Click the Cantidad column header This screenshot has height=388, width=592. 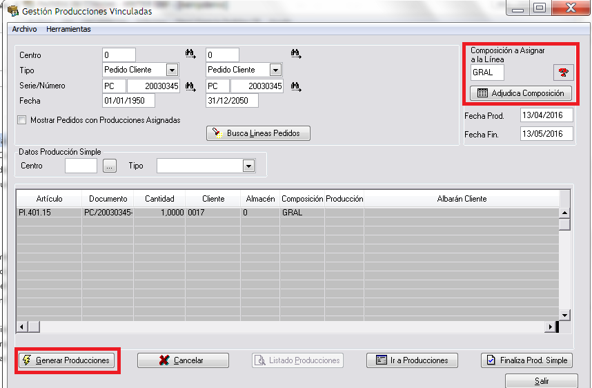coord(159,199)
